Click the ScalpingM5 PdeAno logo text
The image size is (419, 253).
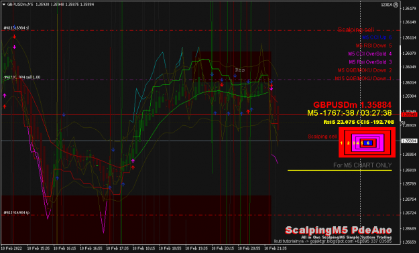[339, 230]
